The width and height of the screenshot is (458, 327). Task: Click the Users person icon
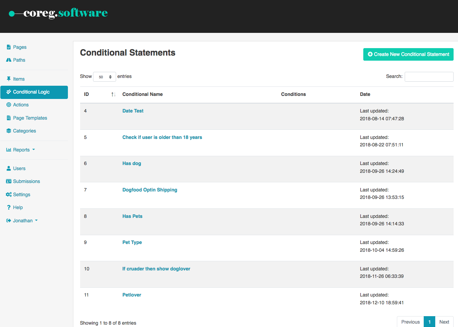pyautogui.click(x=9, y=168)
